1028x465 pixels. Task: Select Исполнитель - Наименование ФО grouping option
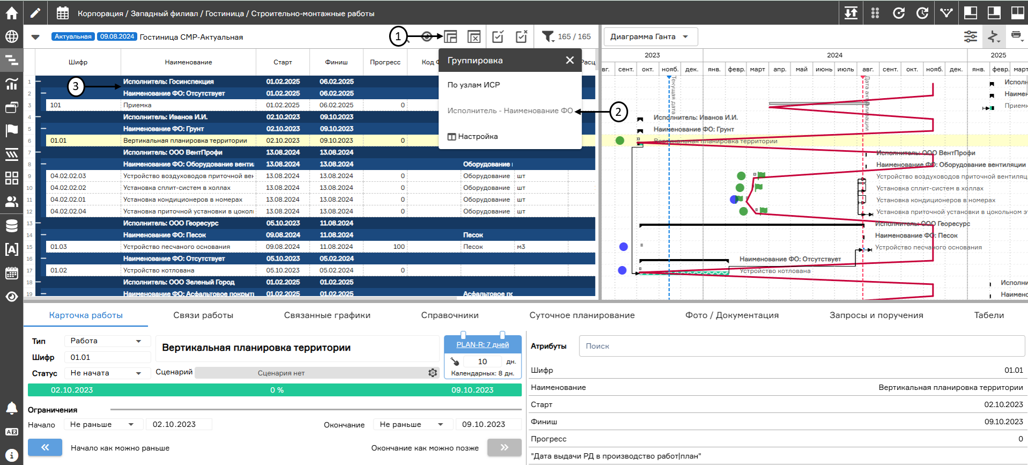click(x=510, y=110)
